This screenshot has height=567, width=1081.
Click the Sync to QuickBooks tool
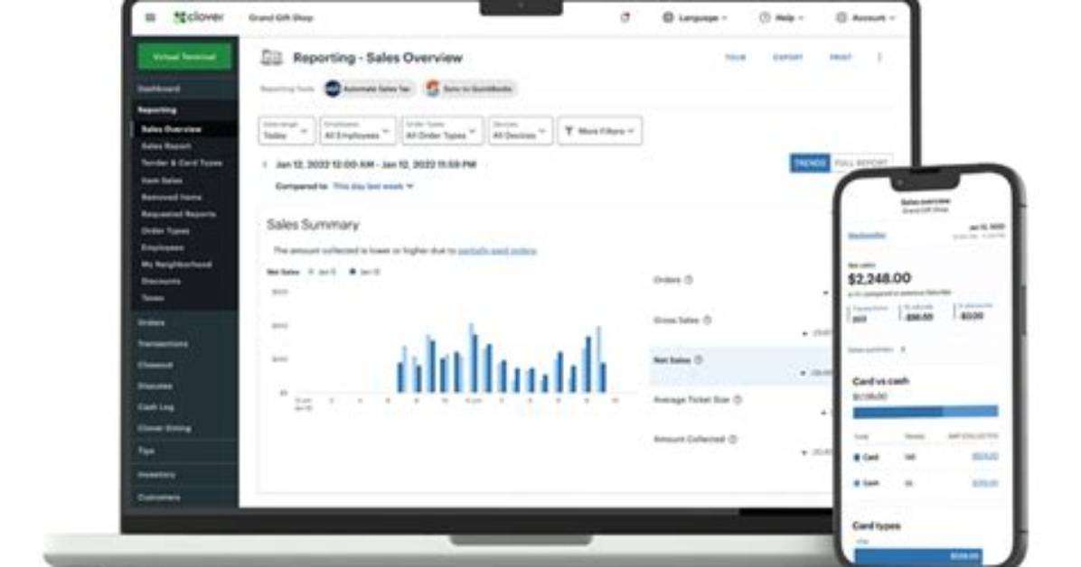pos(469,88)
